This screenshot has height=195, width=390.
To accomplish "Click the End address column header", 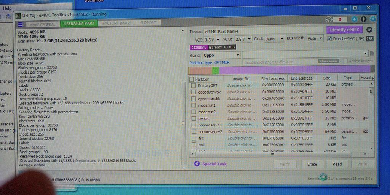I will 302,78.
